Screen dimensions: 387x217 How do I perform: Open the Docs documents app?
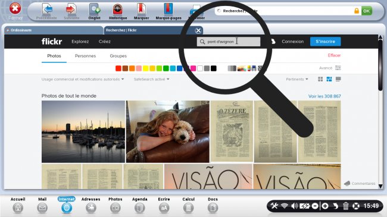pos(213,205)
